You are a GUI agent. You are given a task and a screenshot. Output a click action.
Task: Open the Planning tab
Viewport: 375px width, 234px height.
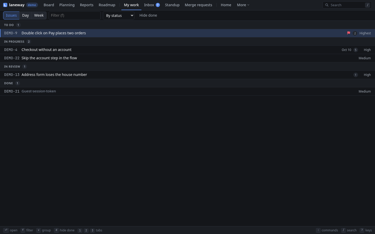[x=67, y=5]
